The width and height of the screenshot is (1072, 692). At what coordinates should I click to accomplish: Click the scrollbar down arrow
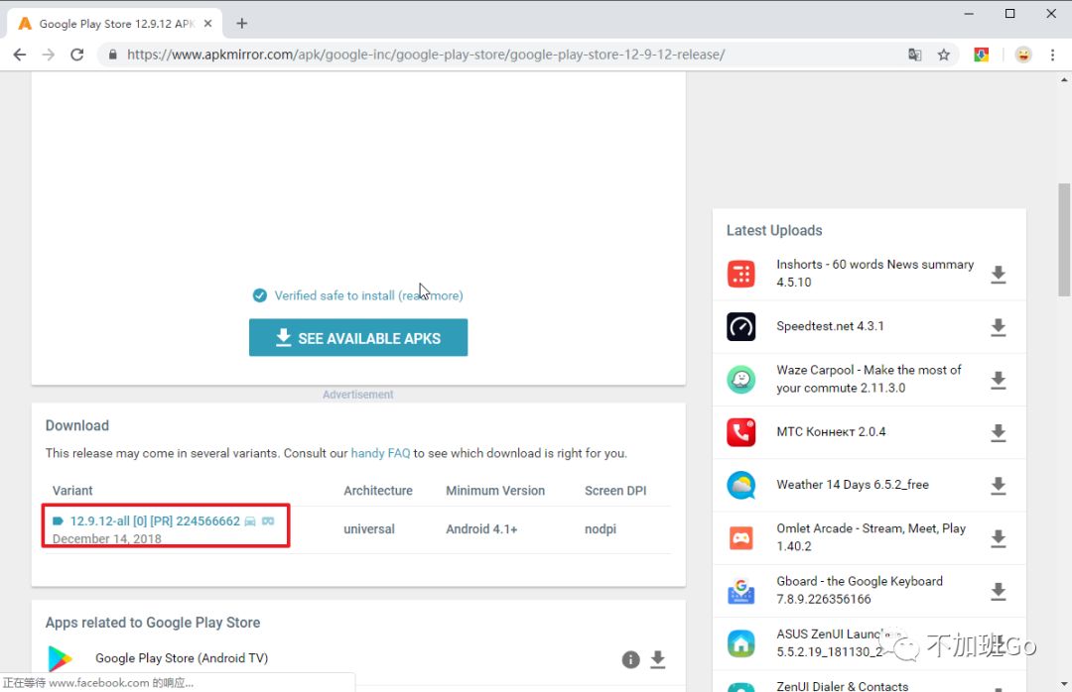coord(1064,684)
